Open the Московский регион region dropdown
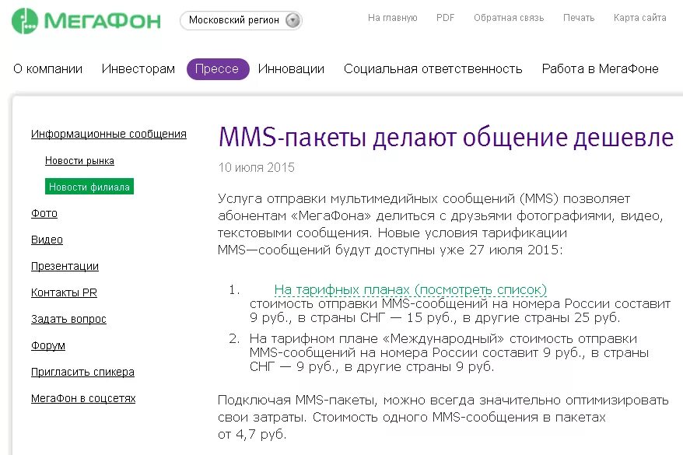 click(241, 20)
